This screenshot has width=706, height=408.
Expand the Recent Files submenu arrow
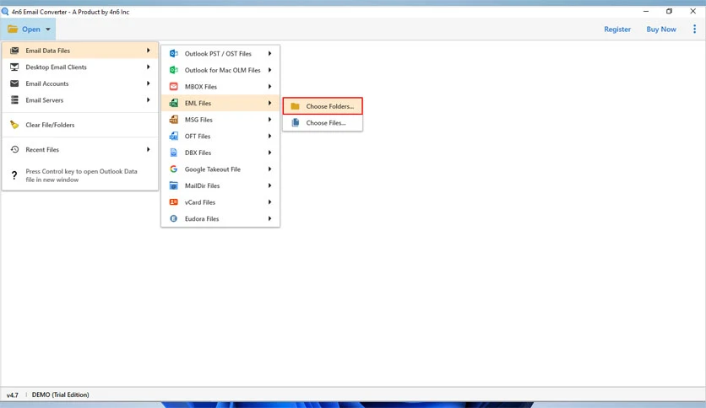click(148, 149)
